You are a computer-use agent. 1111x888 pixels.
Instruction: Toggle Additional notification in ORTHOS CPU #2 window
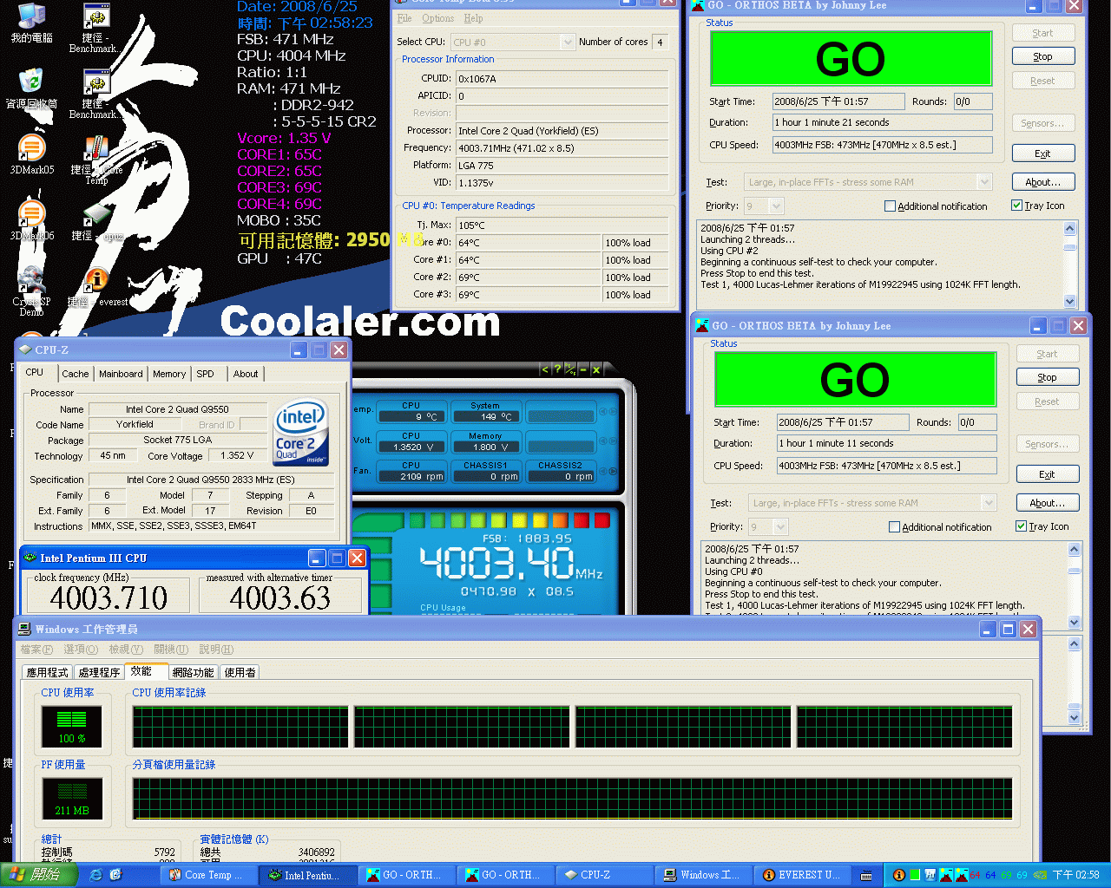(x=890, y=206)
